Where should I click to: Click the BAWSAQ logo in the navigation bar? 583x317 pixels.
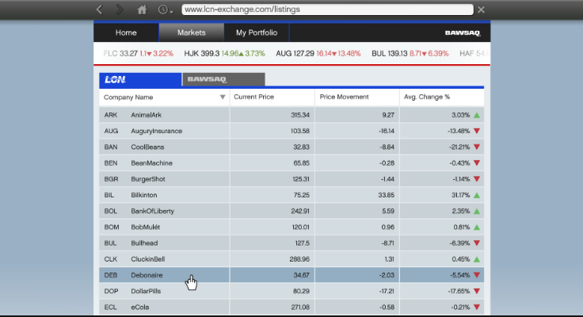[464, 33]
